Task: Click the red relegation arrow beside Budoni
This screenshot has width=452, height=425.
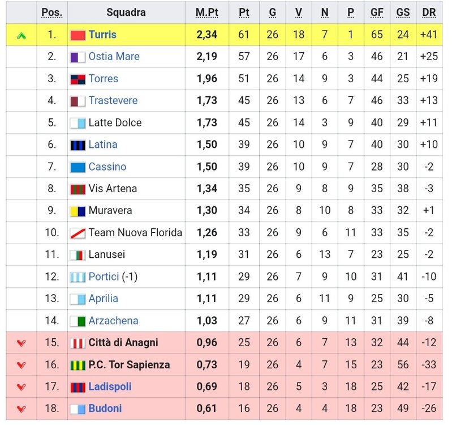Action: coord(21,409)
